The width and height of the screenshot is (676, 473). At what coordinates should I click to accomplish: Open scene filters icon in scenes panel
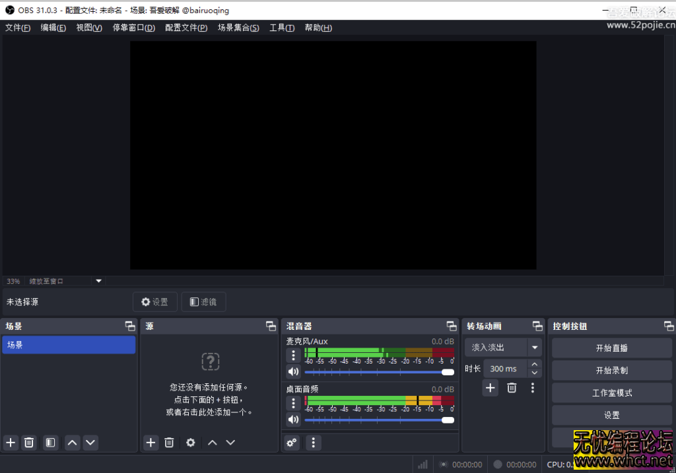click(50, 443)
